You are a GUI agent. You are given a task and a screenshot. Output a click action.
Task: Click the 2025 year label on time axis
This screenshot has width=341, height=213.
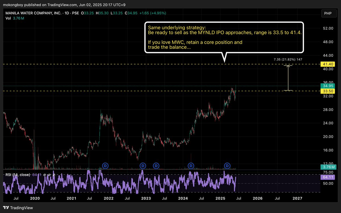[x=221, y=199]
